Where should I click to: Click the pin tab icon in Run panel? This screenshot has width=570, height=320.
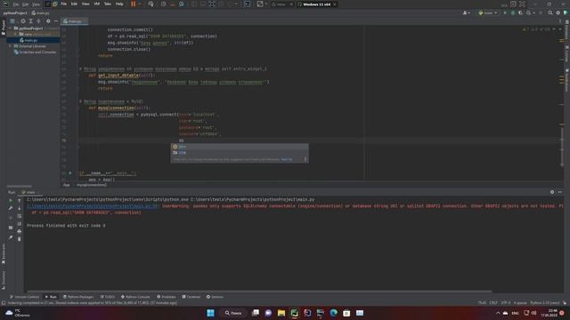point(11,237)
